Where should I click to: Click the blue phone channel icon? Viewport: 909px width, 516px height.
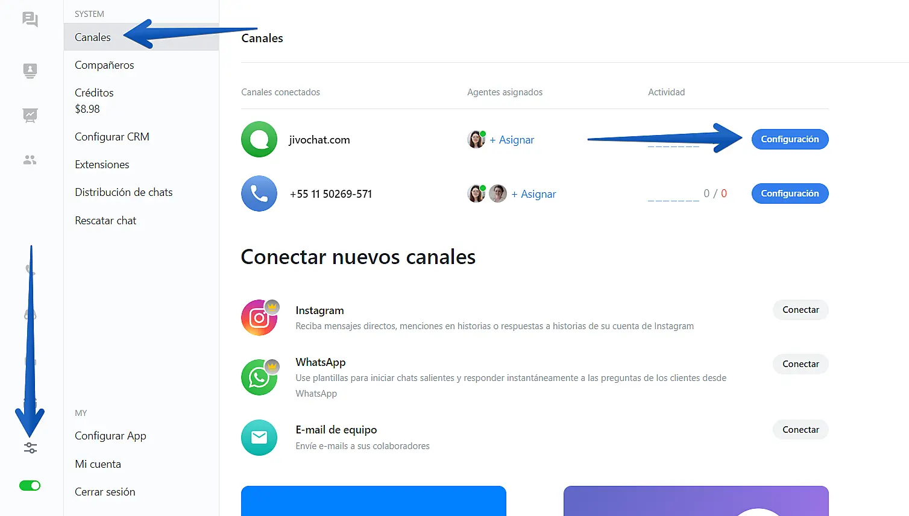[x=259, y=193]
